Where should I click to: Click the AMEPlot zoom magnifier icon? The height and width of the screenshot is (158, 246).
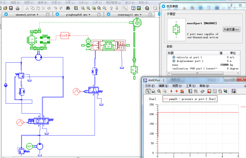pos(153,91)
